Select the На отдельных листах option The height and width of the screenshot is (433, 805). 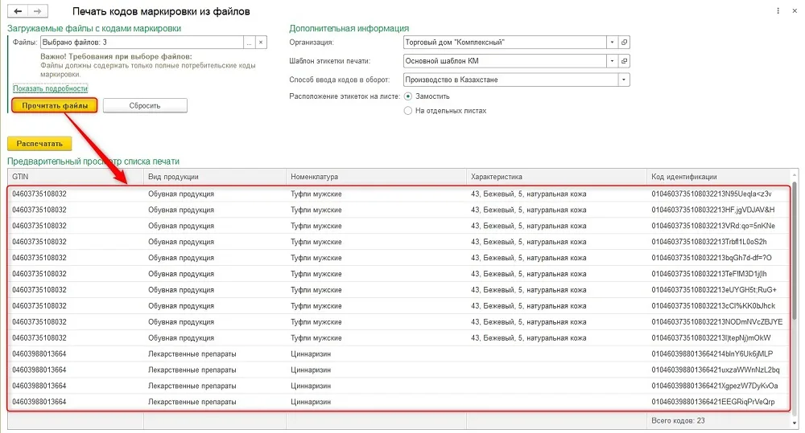click(408, 111)
